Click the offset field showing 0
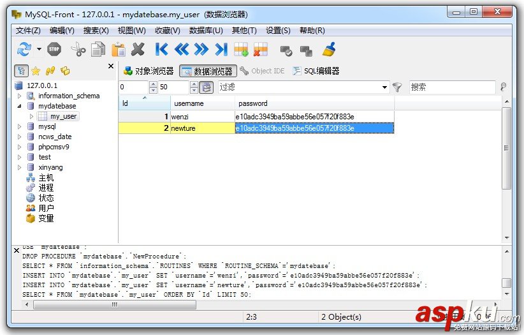Viewport: 524px width, 335px height. tap(133, 87)
